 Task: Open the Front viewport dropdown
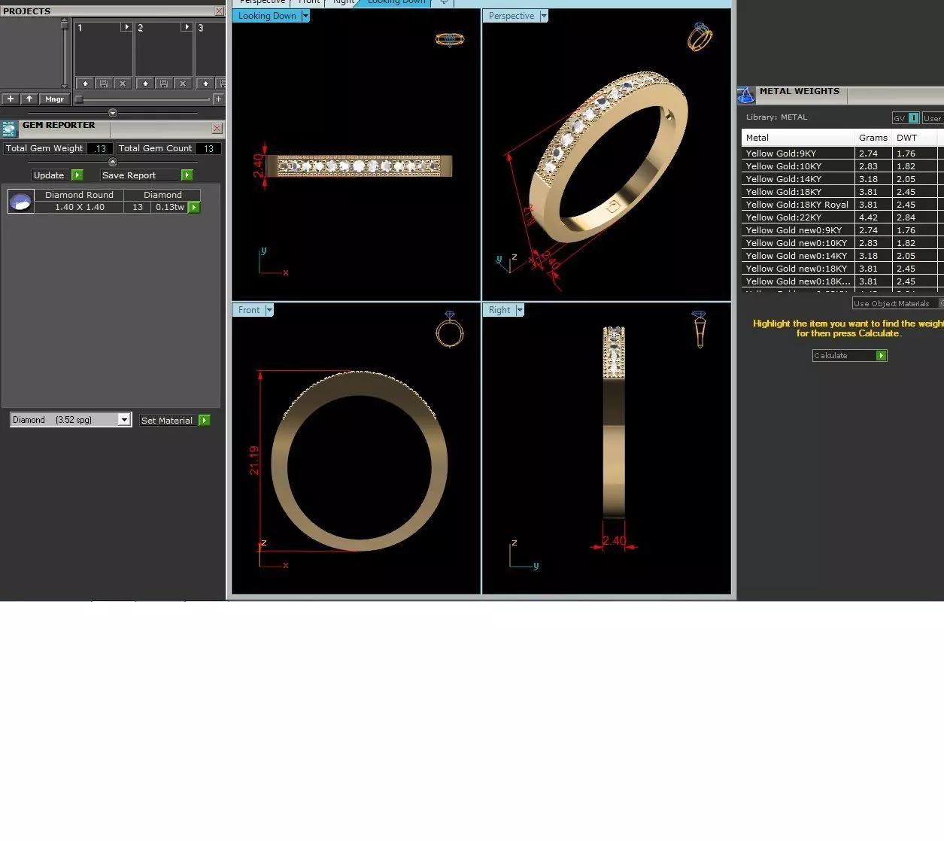[x=269, y=310]
